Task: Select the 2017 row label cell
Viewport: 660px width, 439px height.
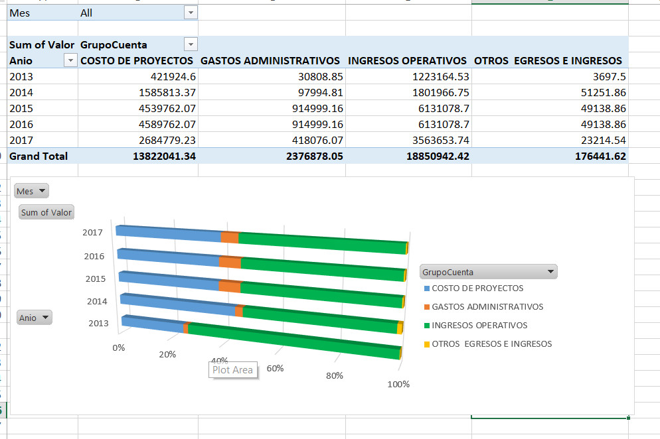Action: [42, 140]
